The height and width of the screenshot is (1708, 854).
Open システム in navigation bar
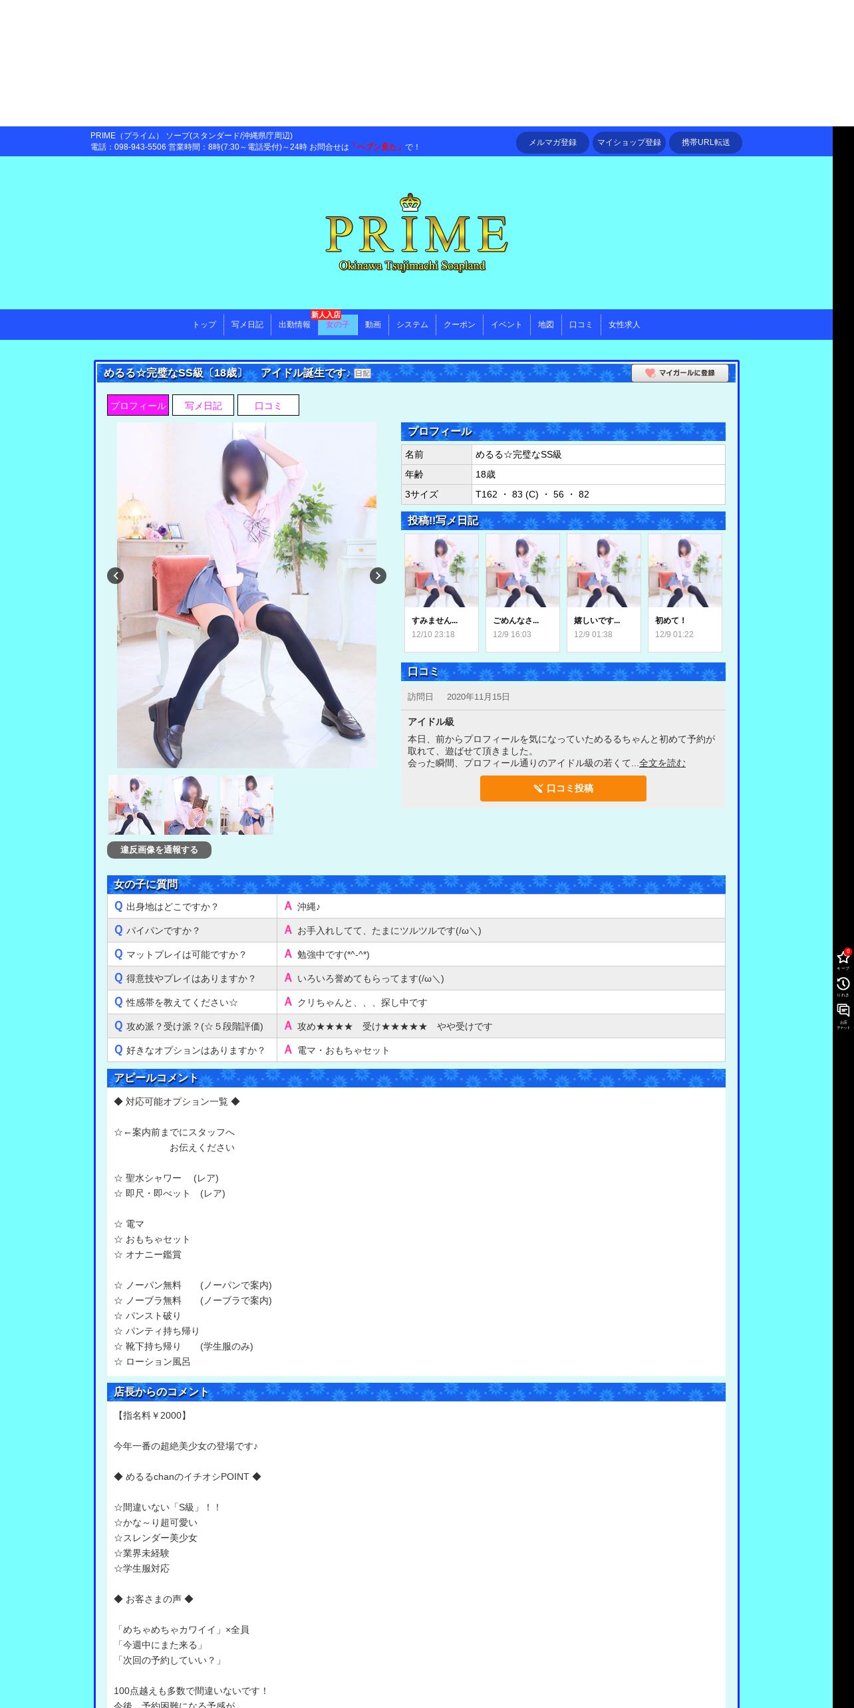pos(412,325)
